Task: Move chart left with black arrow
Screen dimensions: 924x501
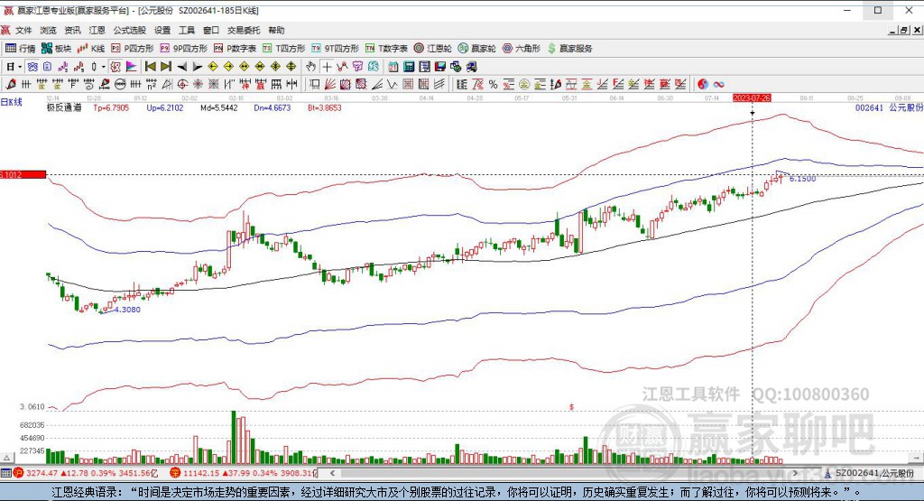Action: [x=182, y=67]
